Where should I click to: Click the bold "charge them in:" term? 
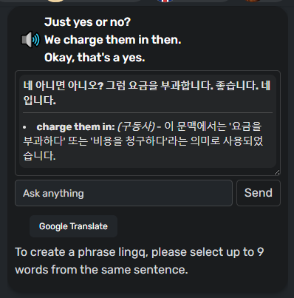[75, 126]
